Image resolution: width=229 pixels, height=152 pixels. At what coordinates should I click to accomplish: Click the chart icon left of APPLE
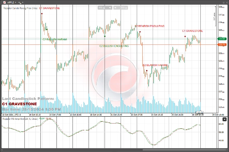pyautogui.click(x=3, y=2)
